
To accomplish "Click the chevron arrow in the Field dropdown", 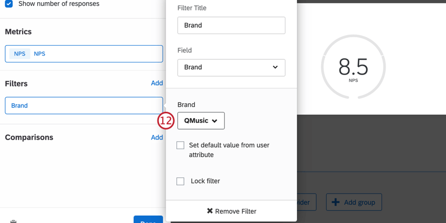I will pos(275,67).
